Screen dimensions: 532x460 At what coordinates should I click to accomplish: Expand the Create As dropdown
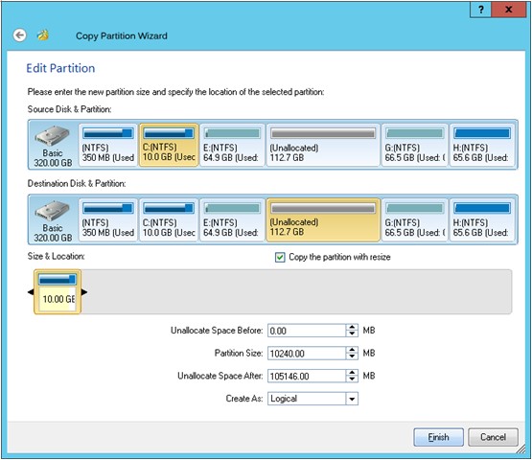click(352, 399)
